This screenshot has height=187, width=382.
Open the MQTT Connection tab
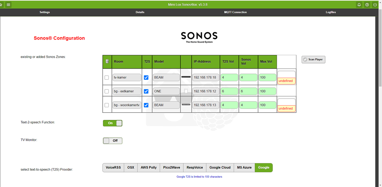(235, 12)
